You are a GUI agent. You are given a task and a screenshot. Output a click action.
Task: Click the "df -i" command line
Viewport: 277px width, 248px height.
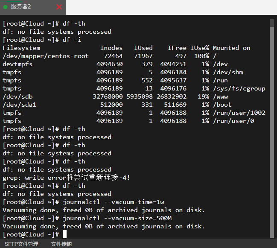pos(72,40)
